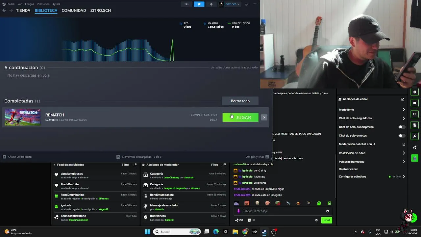Screen dimensions: 421x237
Task: Expand Restricción de edad option
Action: 404,153
